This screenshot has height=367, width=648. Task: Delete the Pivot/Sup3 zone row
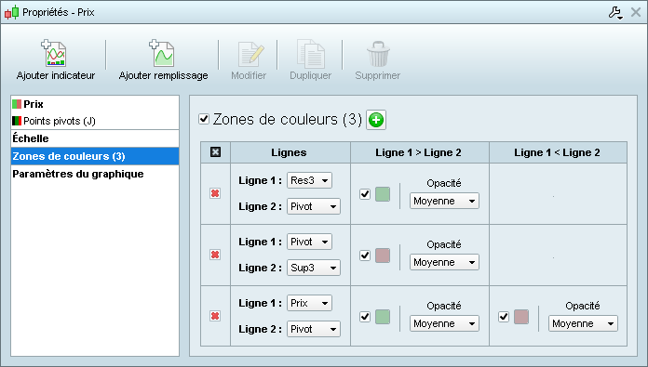215,255
